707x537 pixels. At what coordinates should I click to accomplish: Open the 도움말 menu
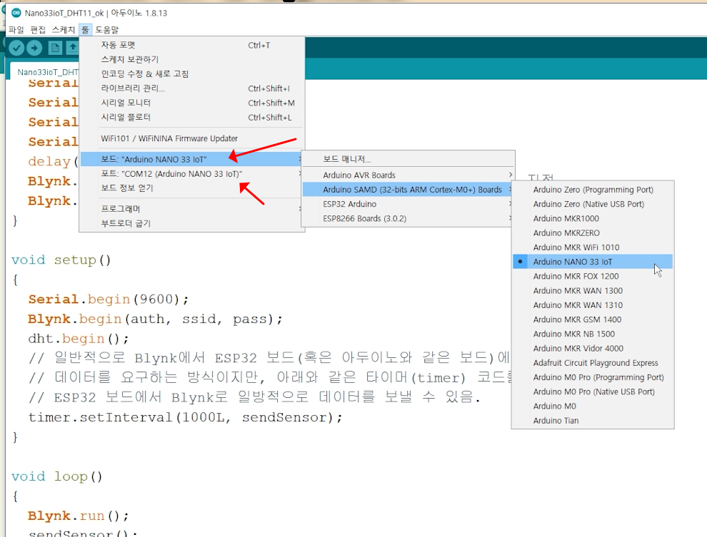coord(107,30)
